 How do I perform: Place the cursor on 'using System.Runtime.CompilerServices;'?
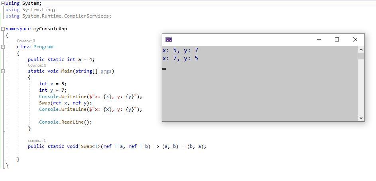[59, 16]
